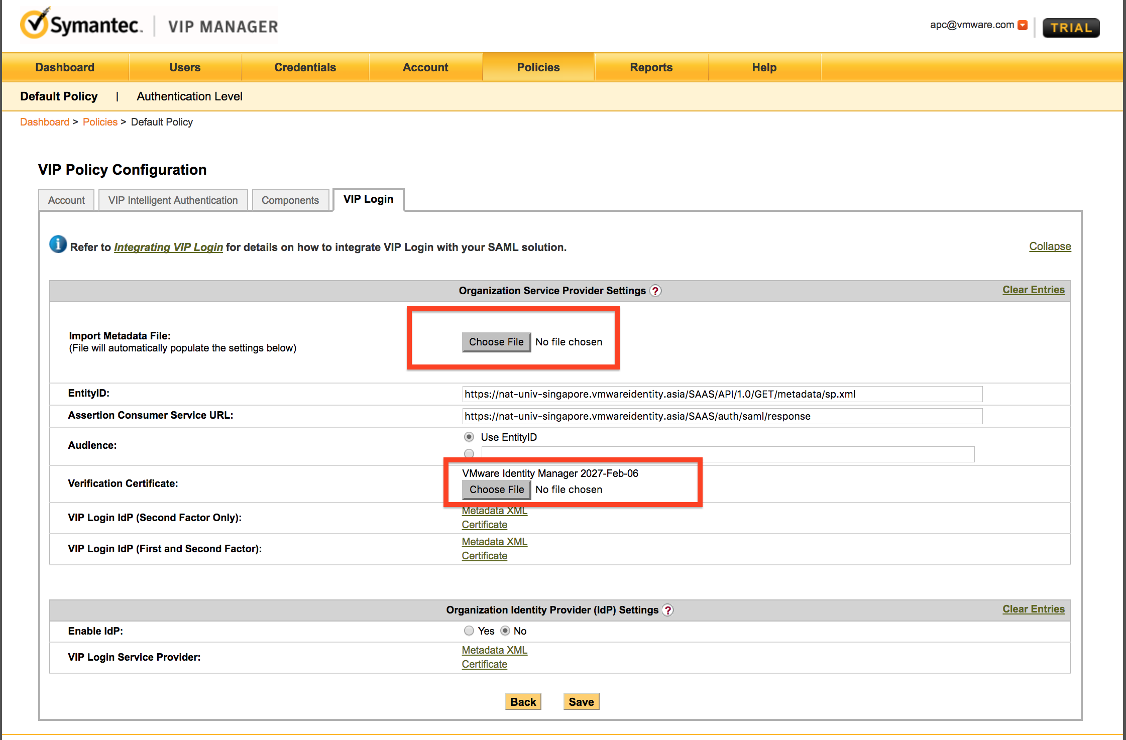Open the Account menu in the navigation bar
This screenshot has height=740, width=1126.
(x=425, y=67)
